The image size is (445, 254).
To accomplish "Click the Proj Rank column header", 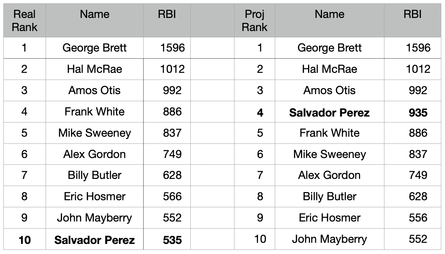I will click(x=255, y=21).
